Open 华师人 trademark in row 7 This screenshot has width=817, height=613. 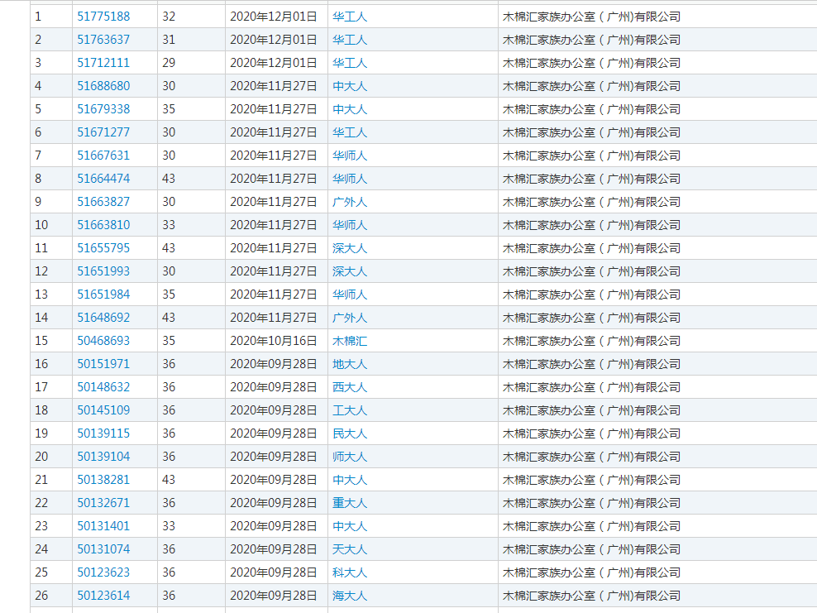coord(350,156)
